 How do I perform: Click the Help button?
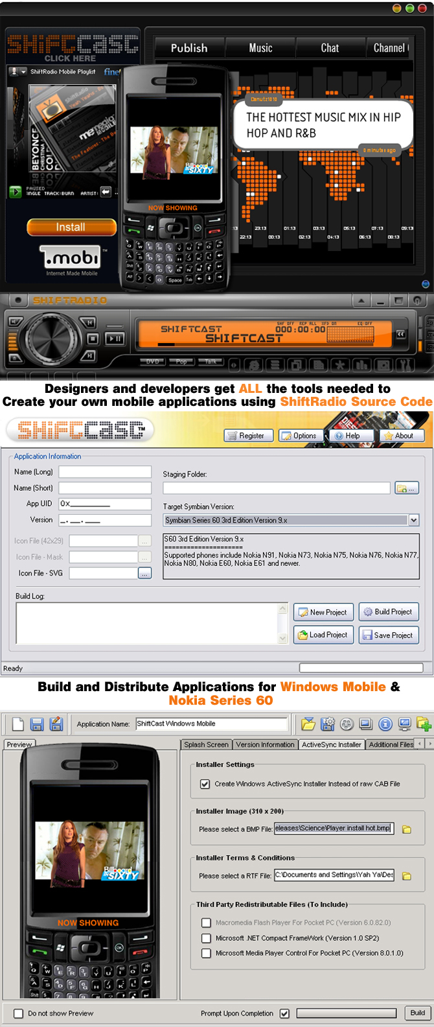[x=350, y=436]
